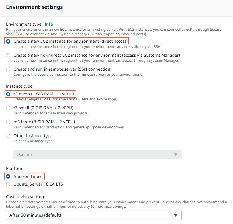
Task: Select m5.large instance type radio
Action: pos(8,122)
